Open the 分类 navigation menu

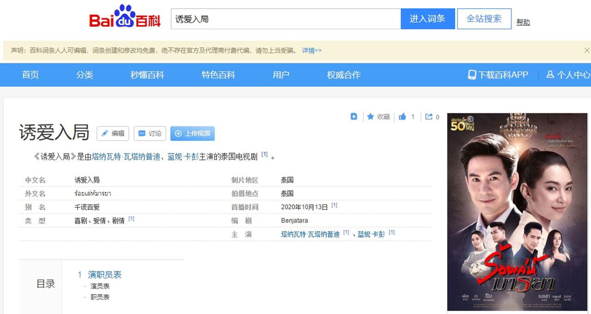coord(84,75)
